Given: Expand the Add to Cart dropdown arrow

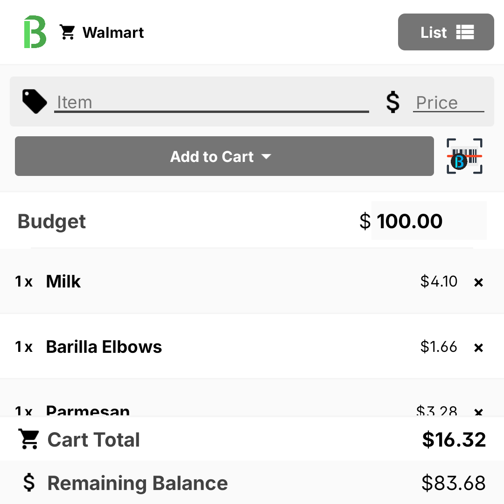Looking at the screenshot, I should (x=266, y=156).
